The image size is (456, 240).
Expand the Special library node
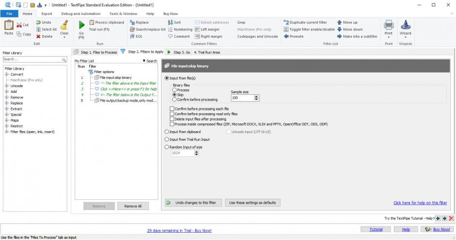point(6,114)
